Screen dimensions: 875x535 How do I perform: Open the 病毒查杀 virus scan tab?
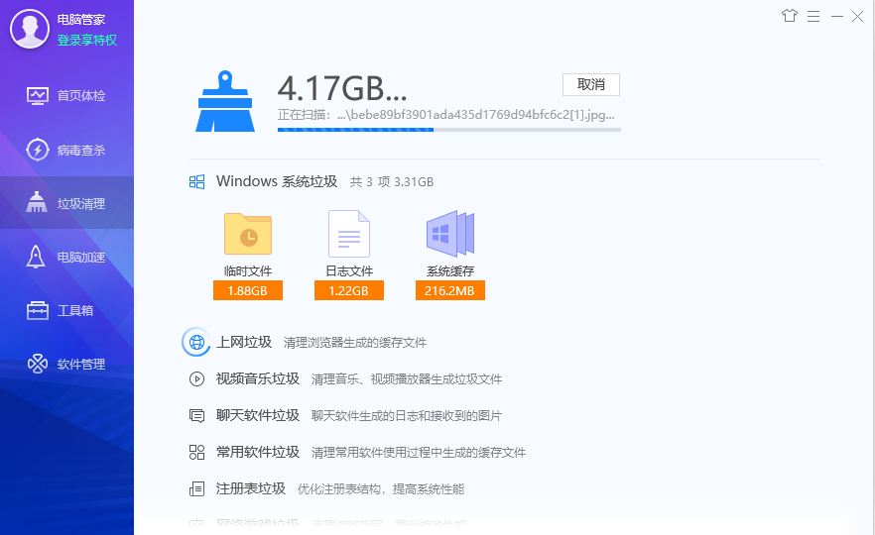67,150
